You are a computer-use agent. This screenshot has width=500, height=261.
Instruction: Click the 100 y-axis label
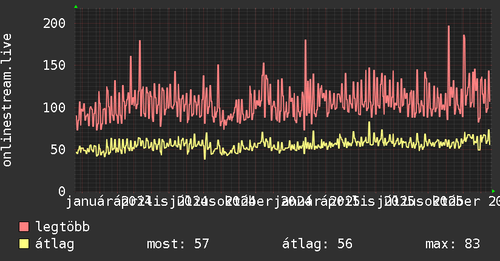tap(54, 107)
